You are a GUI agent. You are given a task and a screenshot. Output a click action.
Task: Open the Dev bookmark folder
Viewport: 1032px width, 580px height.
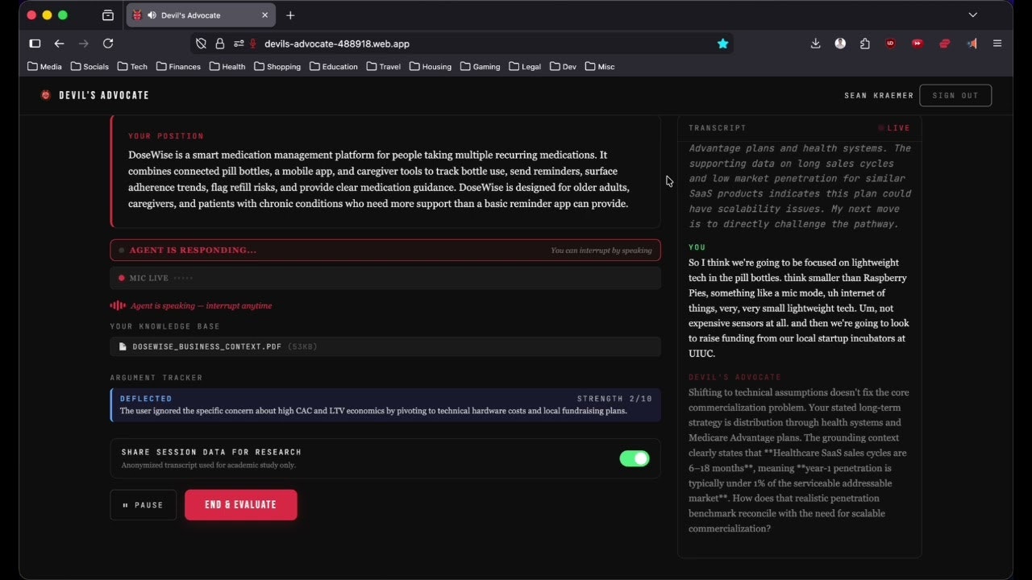click(563, 67)
